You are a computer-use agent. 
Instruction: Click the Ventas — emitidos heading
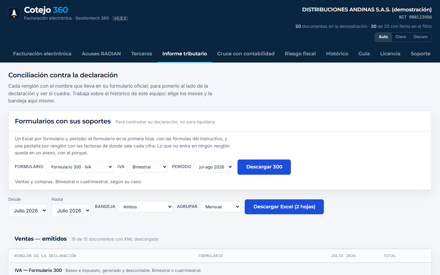[x=41, y=239]
